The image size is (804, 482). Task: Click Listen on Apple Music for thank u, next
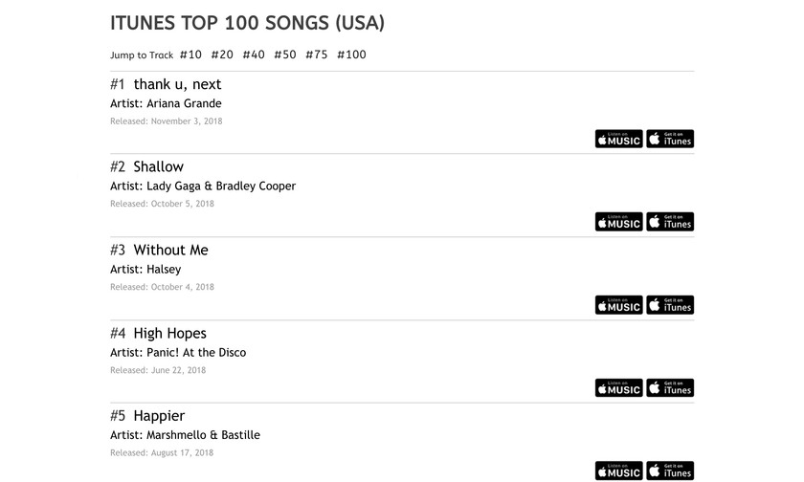(618, 139)
